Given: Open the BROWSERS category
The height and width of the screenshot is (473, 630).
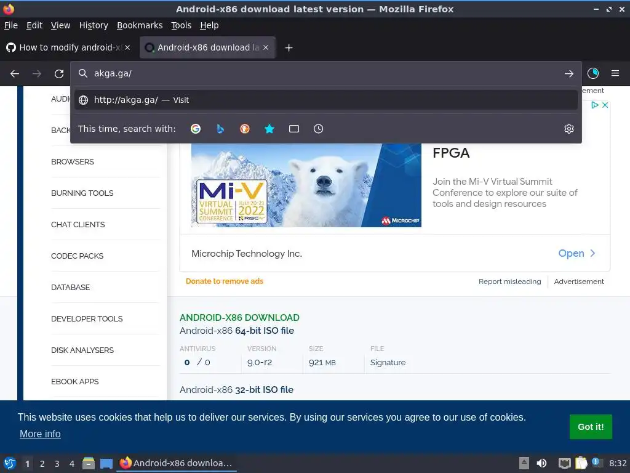Looking at the screenshot, I should (x=73, y=162).
